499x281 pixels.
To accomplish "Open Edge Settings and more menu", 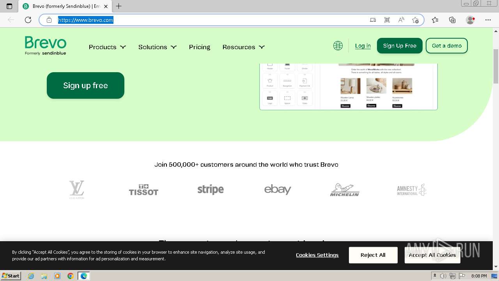I will [488, 20].
